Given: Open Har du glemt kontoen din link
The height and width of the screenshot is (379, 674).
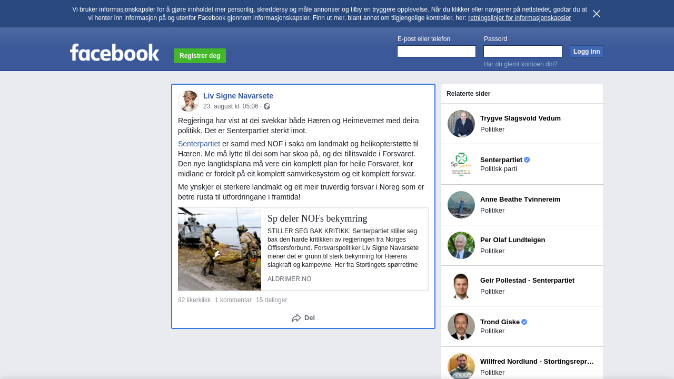Looking at the screenshot, I should (x=520, y=64).
